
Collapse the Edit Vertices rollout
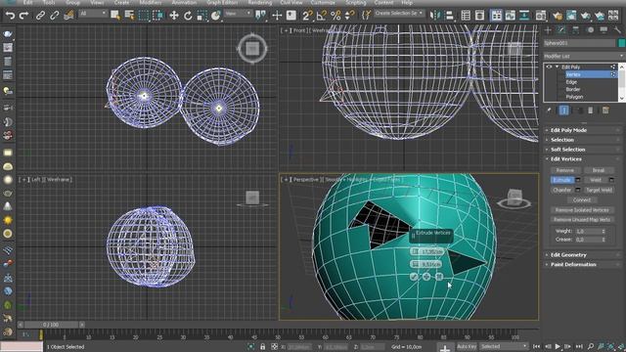click(x=583, y=158)
